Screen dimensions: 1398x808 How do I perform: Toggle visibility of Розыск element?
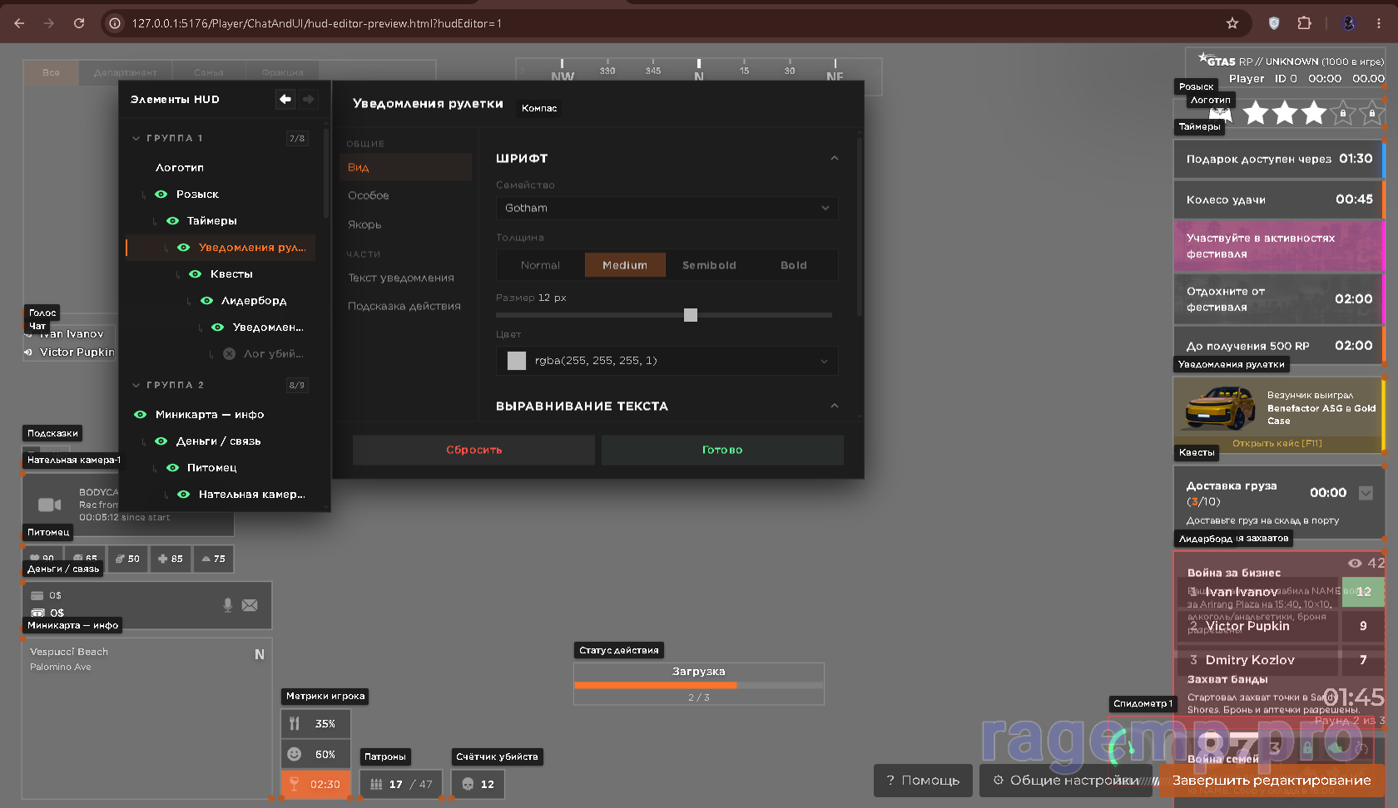point(161,194)
